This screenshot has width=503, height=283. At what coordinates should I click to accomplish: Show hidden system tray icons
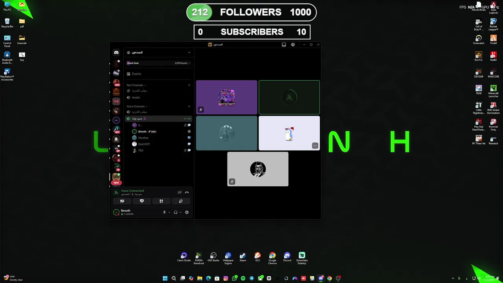pyautogui.click(x=453, y=278)
